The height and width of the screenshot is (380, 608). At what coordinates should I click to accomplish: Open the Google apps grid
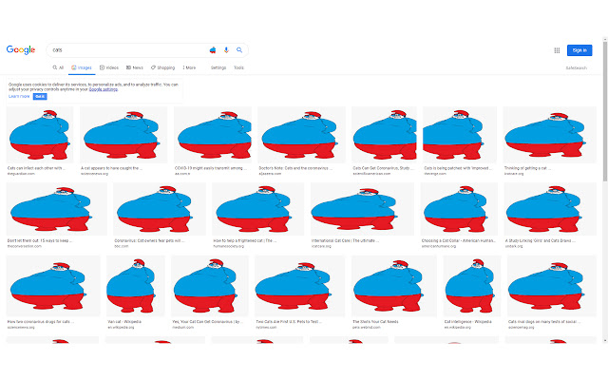pyautogui.click(x=557, y=50)
